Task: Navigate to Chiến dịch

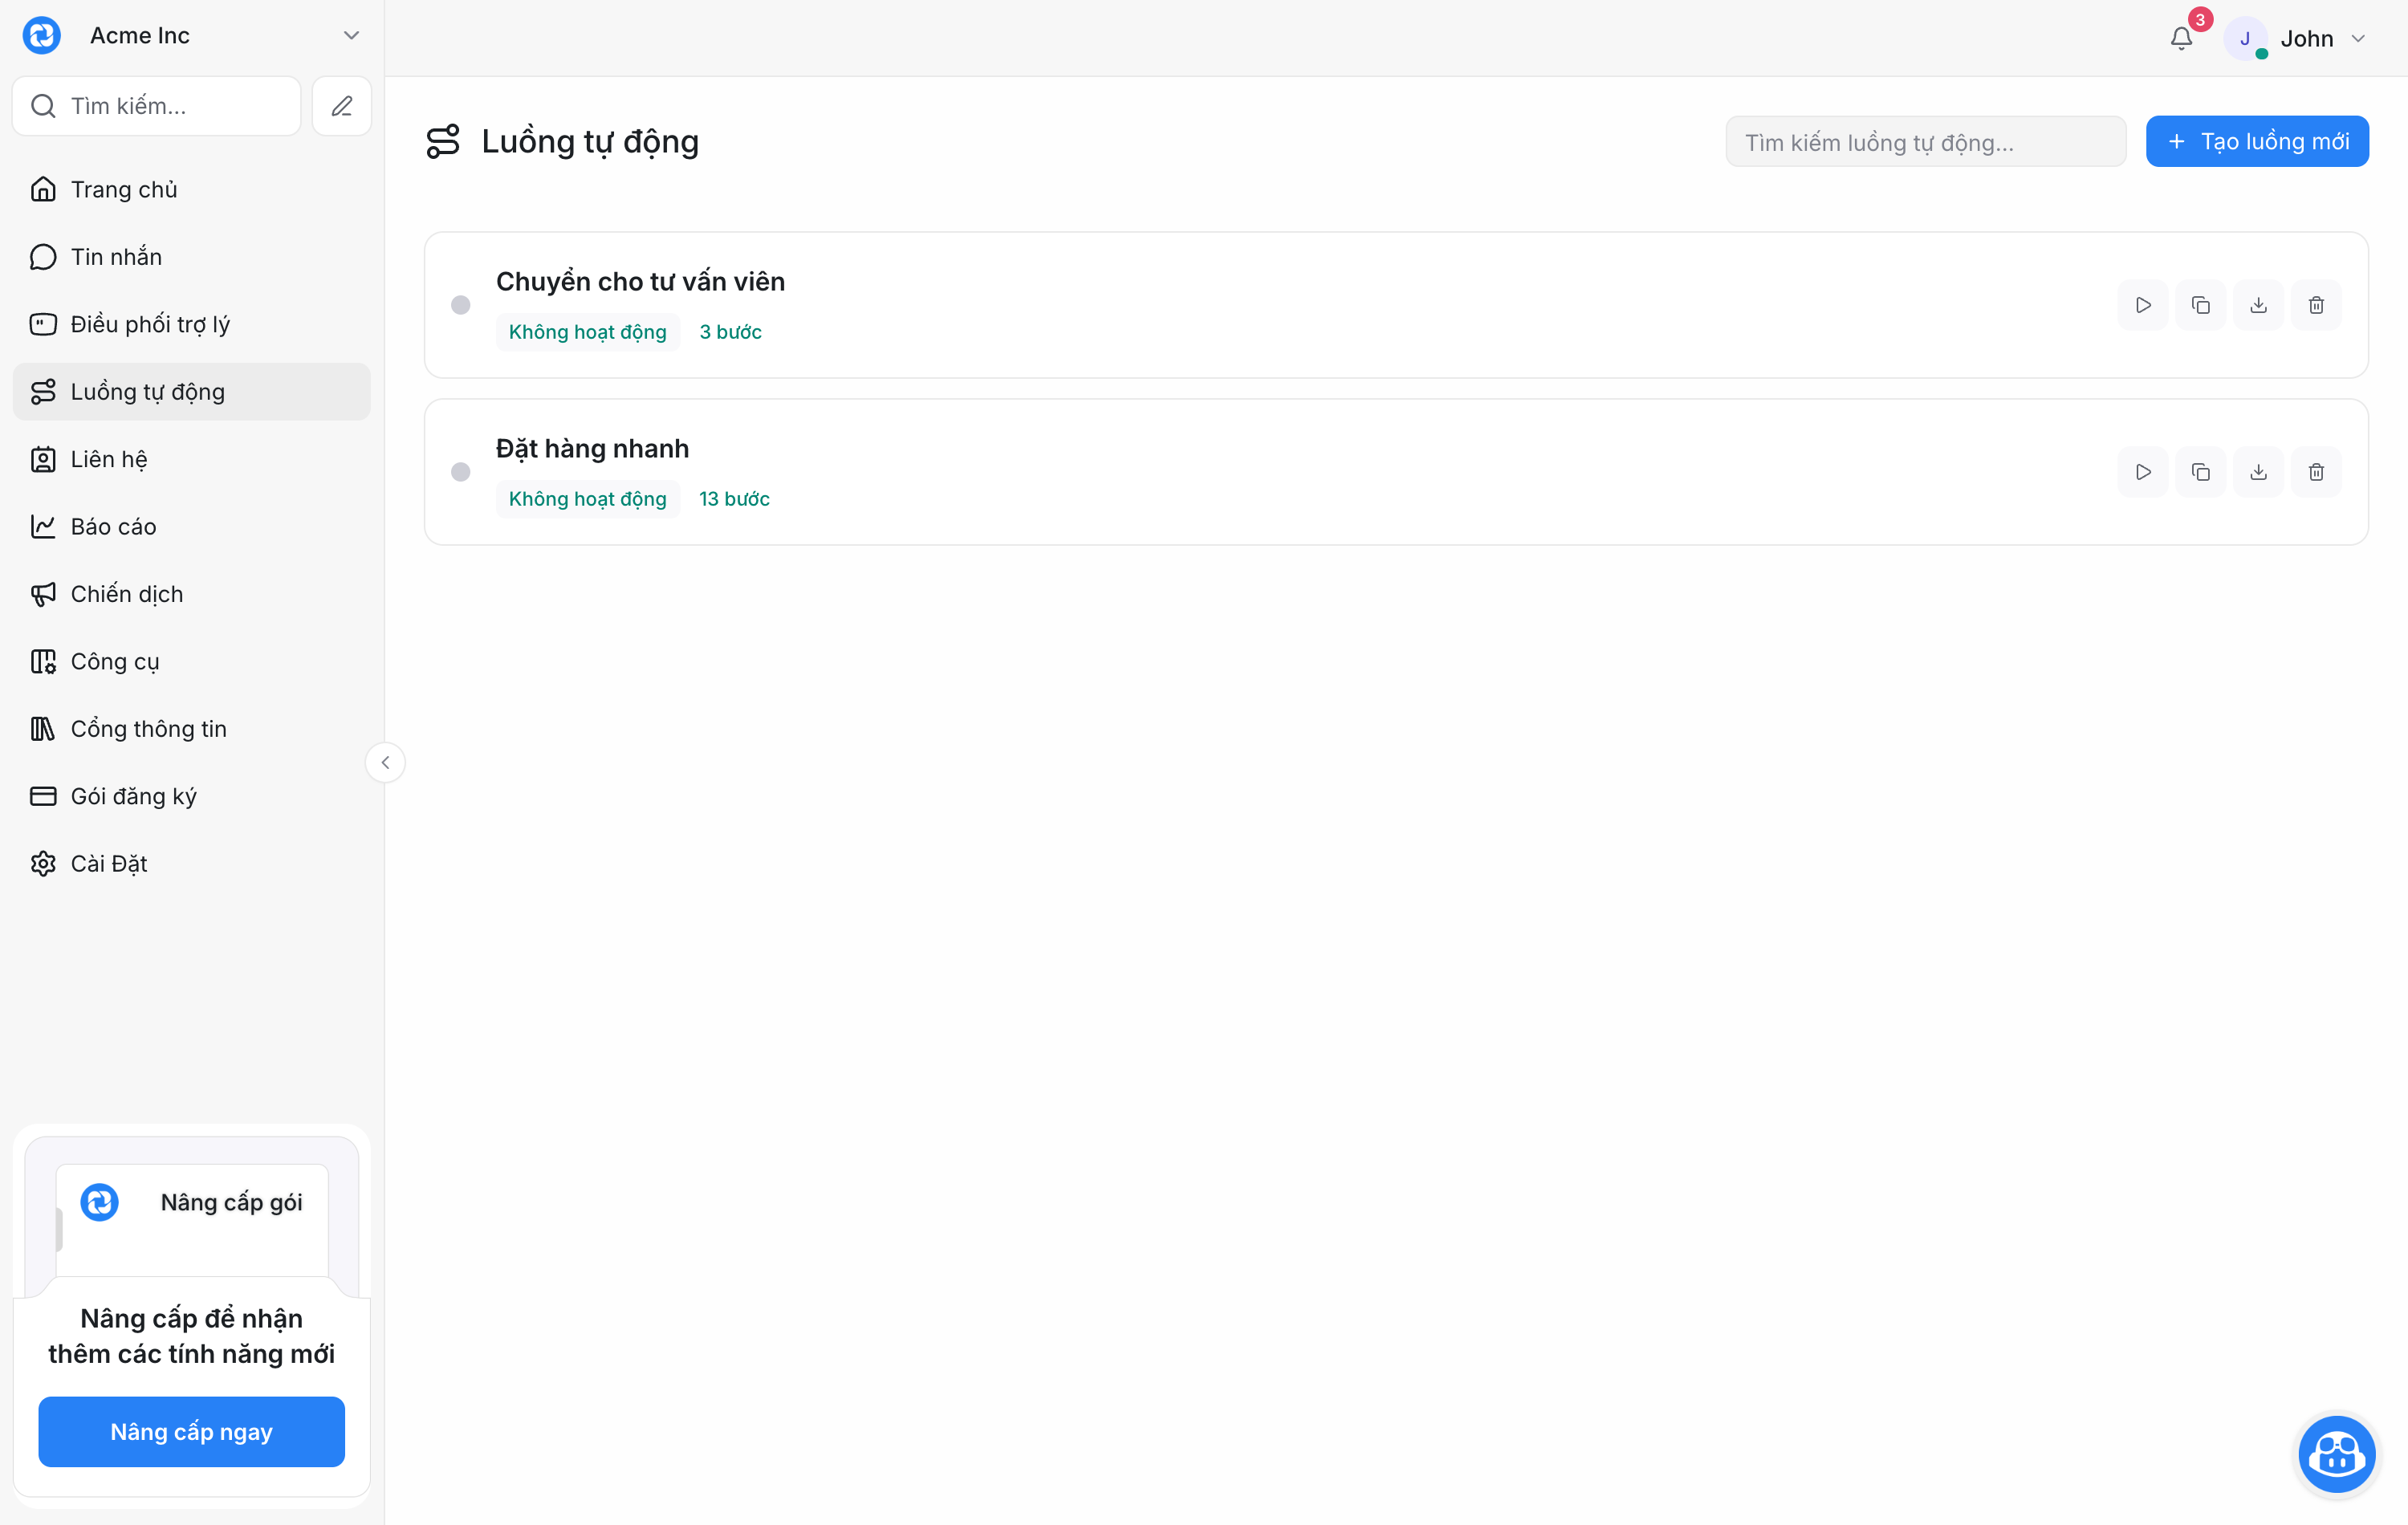Action: (x=191, y=594)
